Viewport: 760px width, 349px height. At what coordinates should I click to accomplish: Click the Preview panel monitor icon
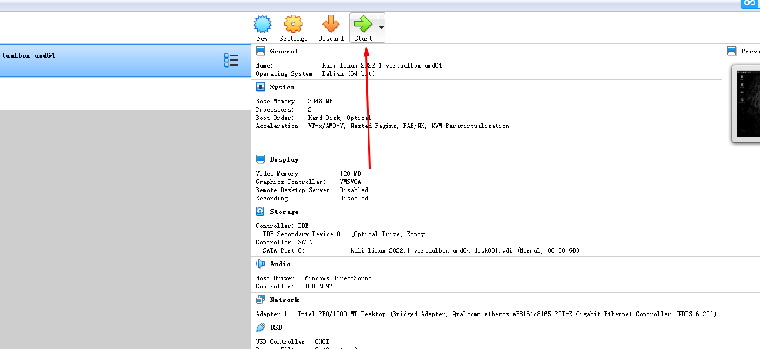click(x=732, y=51)
